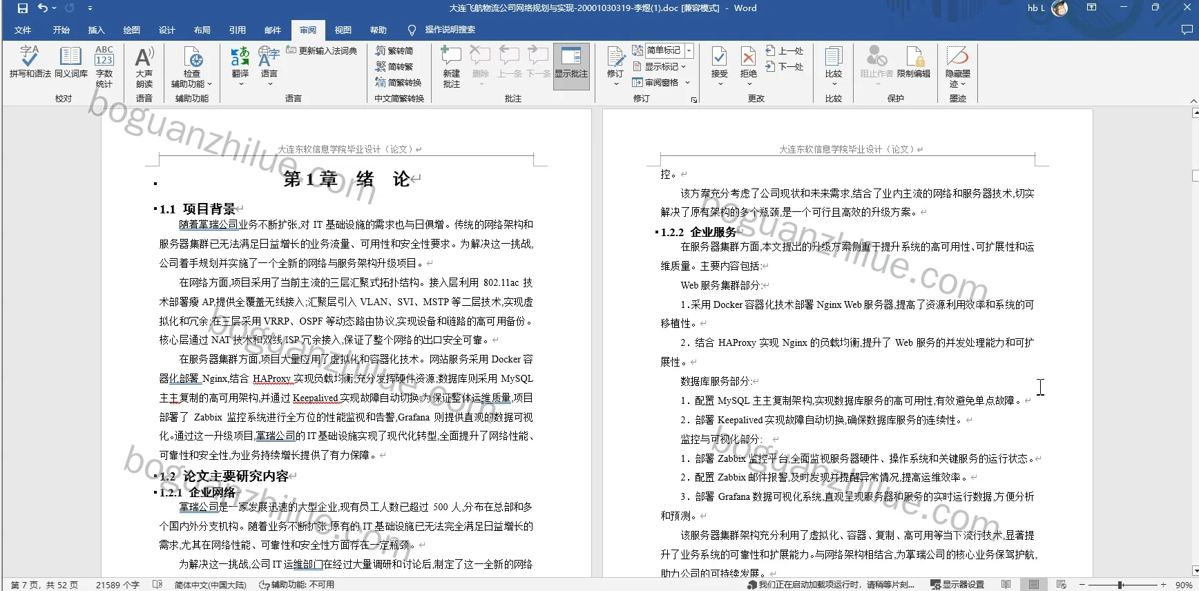Save the document from Quick Access
This screenshot has height=591, width=1199.
23,8
